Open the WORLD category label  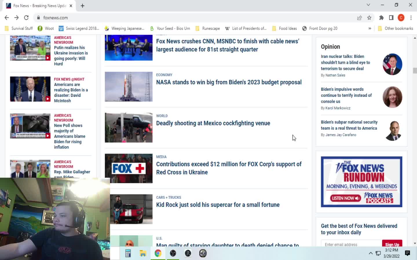tap(162, 116)
